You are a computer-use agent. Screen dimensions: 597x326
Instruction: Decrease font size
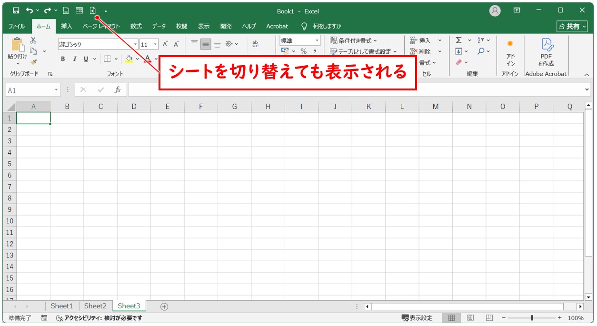(176, 44)
